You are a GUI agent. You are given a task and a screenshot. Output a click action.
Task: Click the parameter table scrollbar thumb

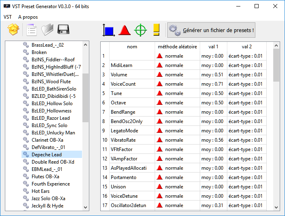[276, 65]
